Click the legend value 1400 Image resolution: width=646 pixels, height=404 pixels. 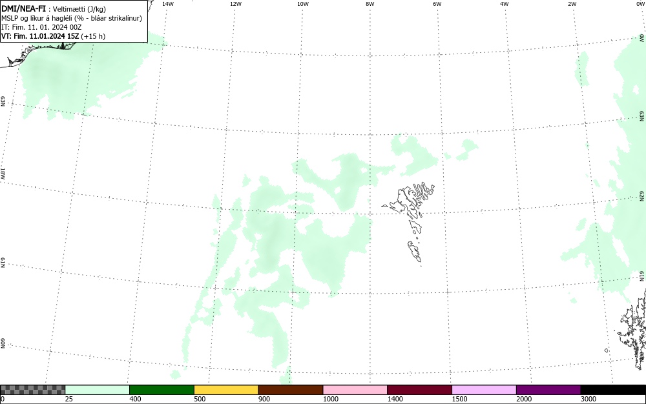coord(395,399)
